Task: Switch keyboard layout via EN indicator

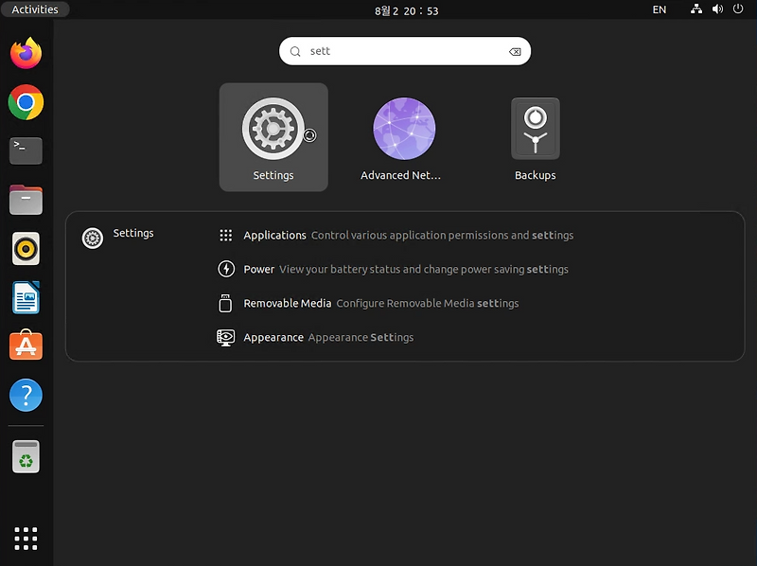Action: pos(660,9)
